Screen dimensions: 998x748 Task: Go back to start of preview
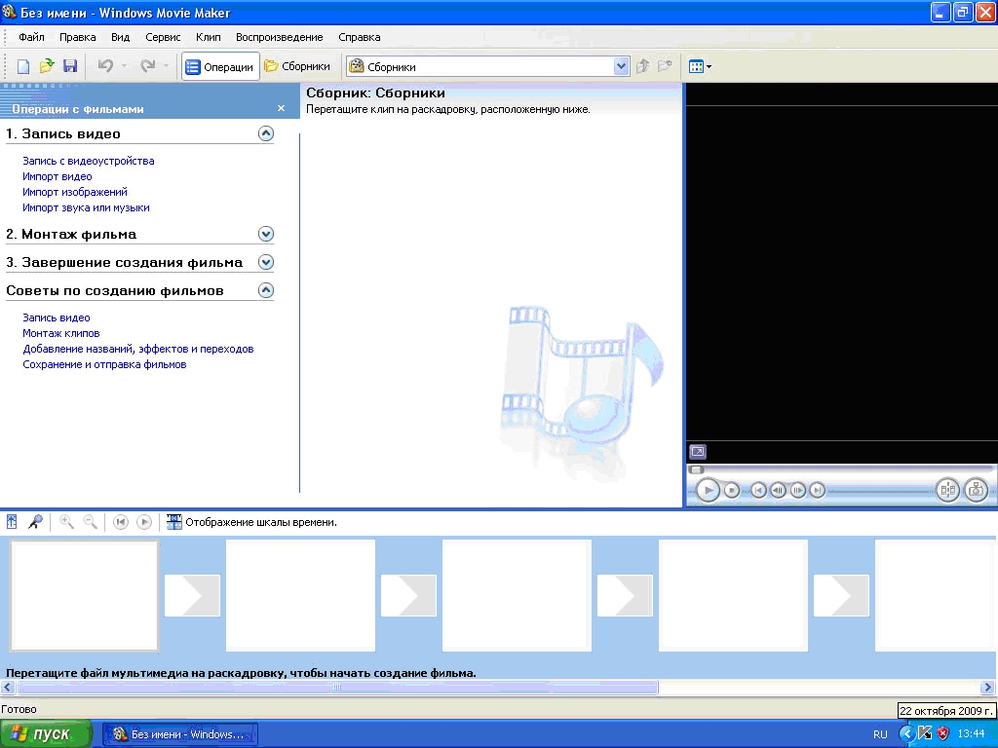point(758,491)
